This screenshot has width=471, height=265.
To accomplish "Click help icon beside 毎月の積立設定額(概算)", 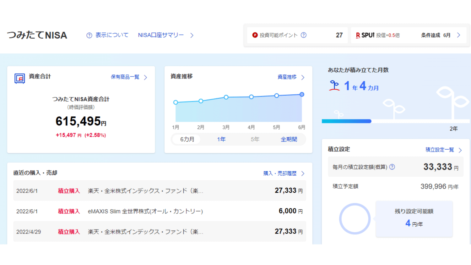I will click(x=392, y=167).
